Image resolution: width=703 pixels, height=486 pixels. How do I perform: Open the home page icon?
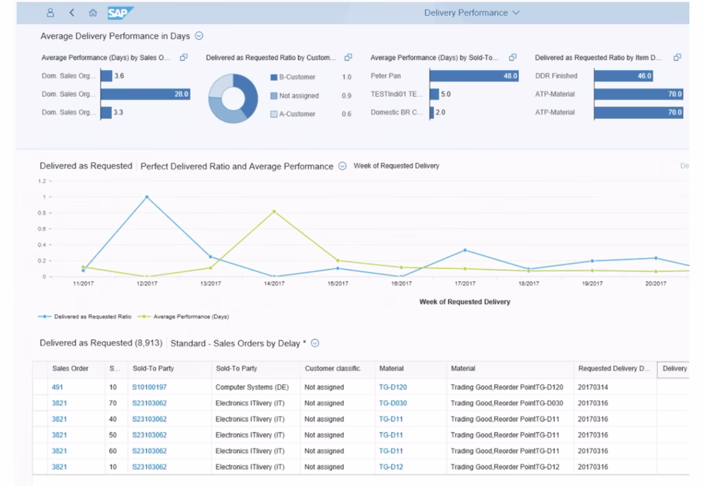[93, 13]
